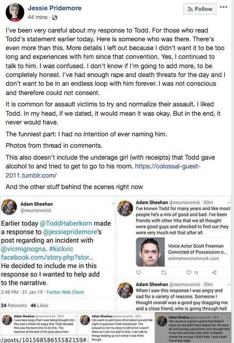234x343 pixels.
Task: Open Jessie Pridemore's profile picture
Action: [15, 12]
